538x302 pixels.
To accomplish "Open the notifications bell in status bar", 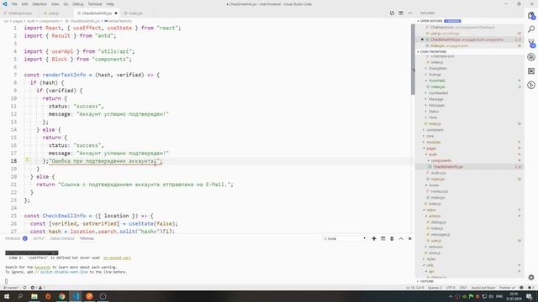I will [x=530, y=288].
